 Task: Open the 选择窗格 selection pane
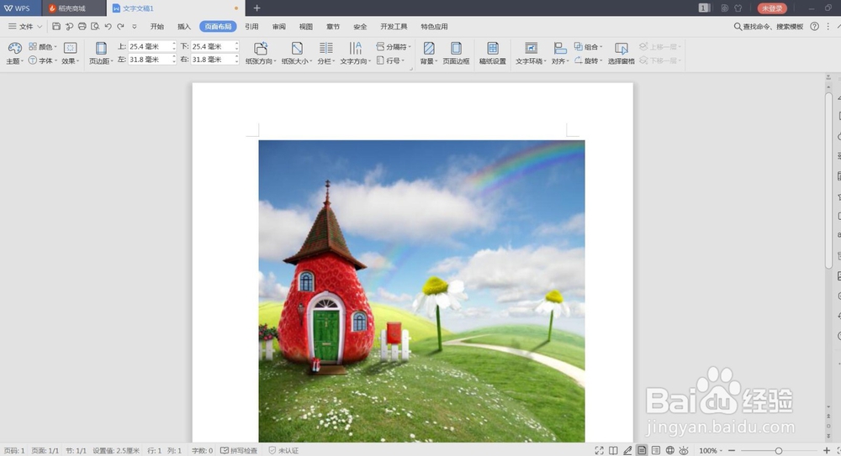(x=621, y=54)
